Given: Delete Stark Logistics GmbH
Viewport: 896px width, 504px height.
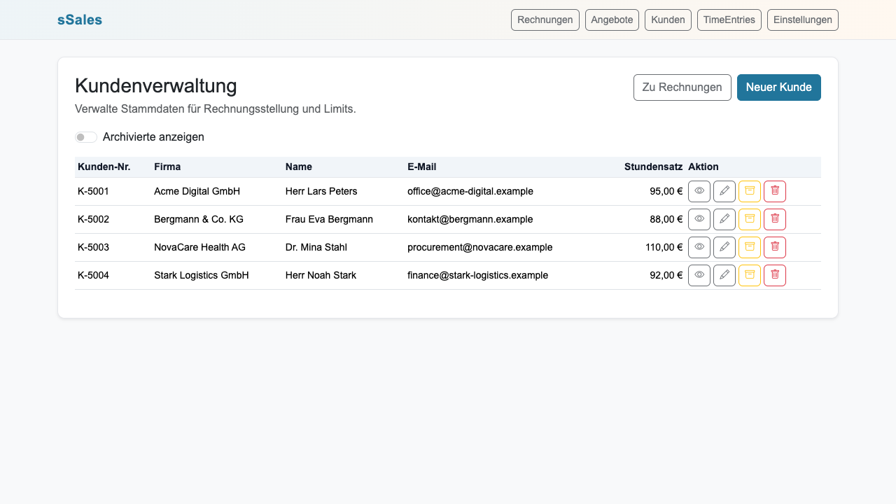Looking at the screenshot, I should click(774, 275).
